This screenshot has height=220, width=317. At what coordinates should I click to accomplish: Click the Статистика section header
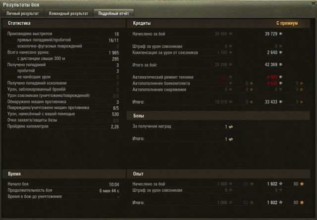coord(19,23)
